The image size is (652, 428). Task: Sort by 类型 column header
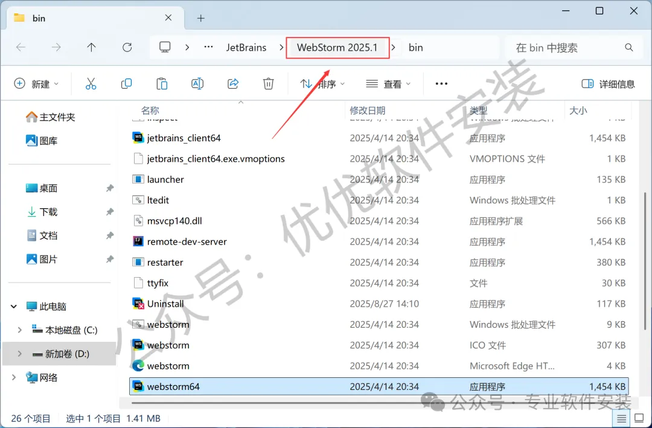(478, 110)
